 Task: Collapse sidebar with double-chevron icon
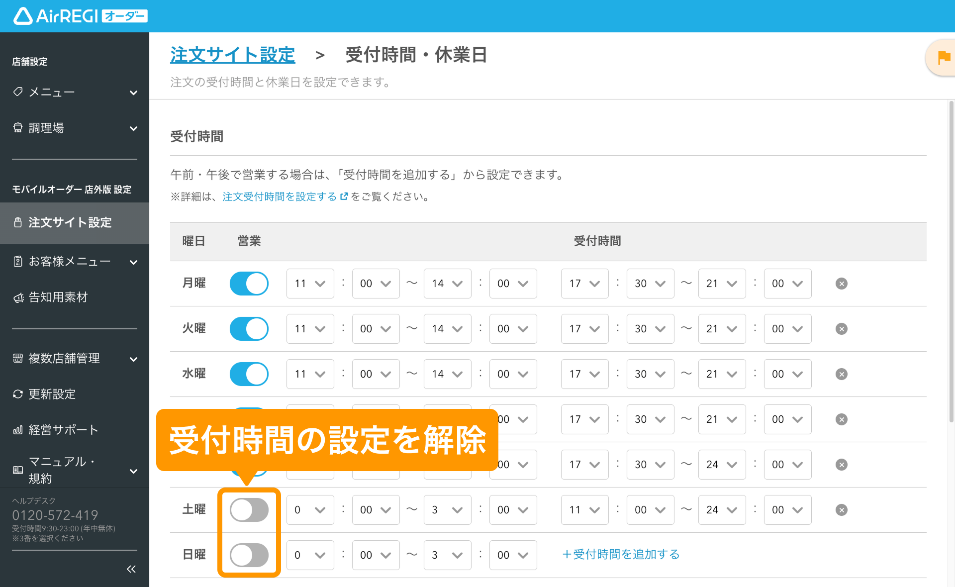click(131, 569)
